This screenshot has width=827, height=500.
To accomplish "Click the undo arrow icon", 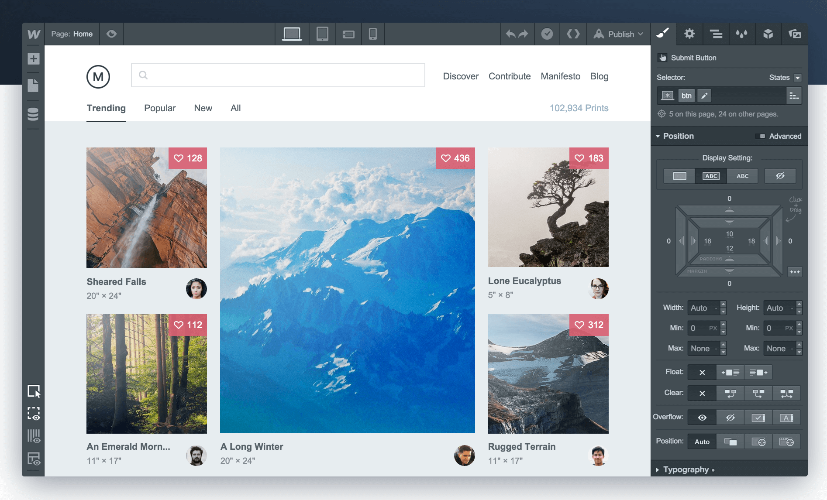I will pos(511,34).
